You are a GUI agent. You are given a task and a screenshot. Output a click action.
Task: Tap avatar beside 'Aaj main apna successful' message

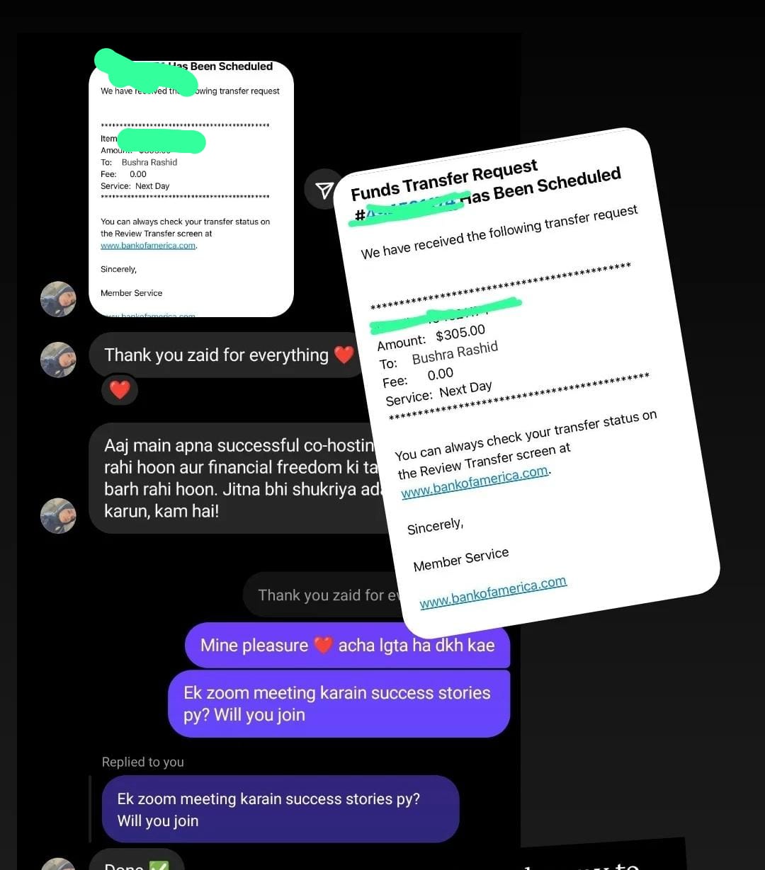[x=58, y=515]
